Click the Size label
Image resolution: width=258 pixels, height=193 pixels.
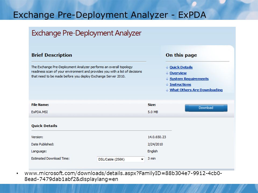coord(152,105)
